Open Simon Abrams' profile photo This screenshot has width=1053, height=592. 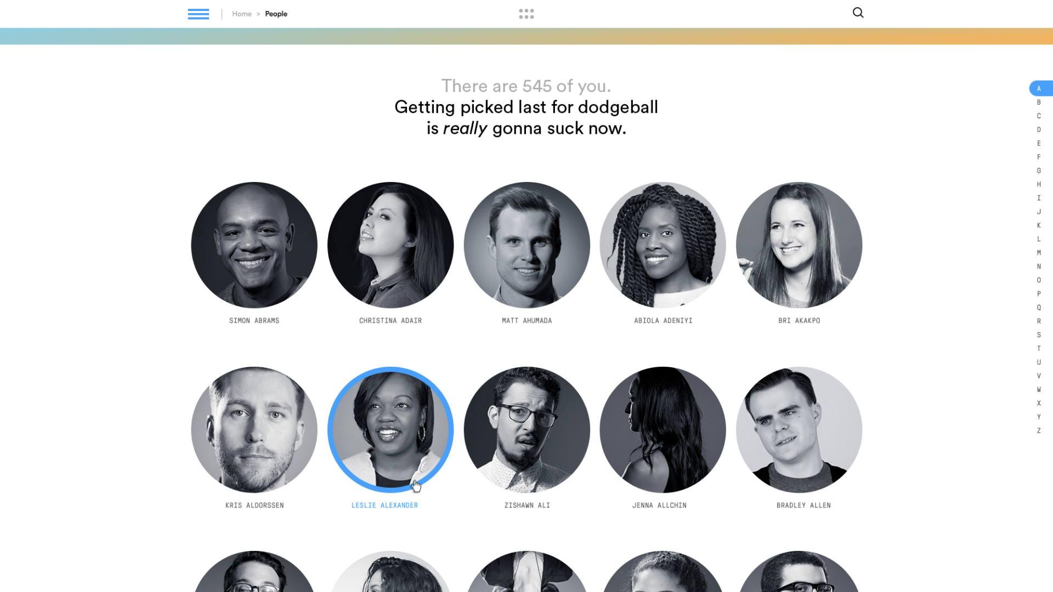click(x=254, y=245)
